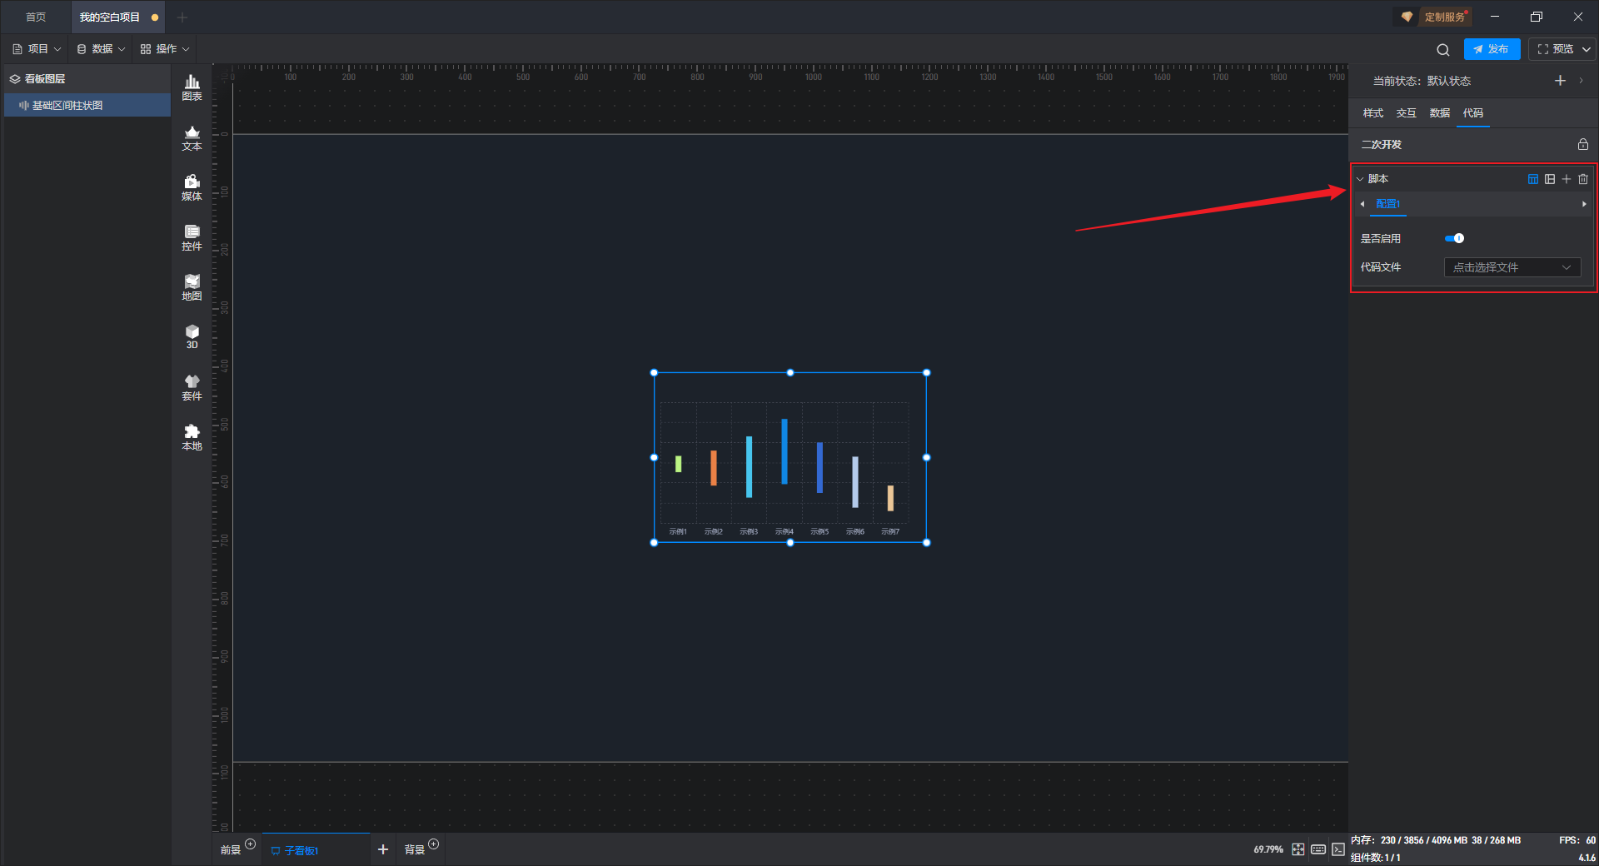Select the range bar chart on canvas
This screenshot has width=1599, height=866.
[x=790, y=458]
